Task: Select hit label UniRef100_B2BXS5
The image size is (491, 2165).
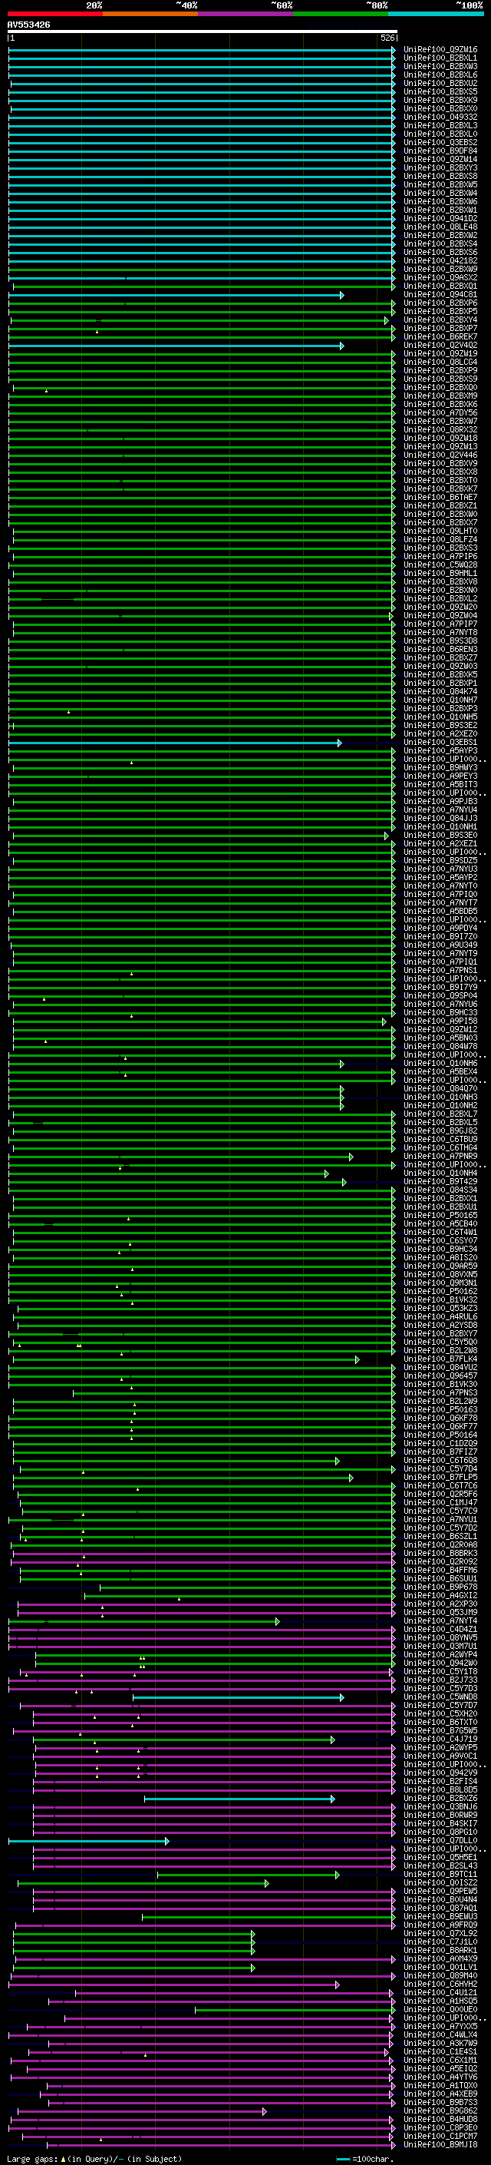Action: coord(440,91)
